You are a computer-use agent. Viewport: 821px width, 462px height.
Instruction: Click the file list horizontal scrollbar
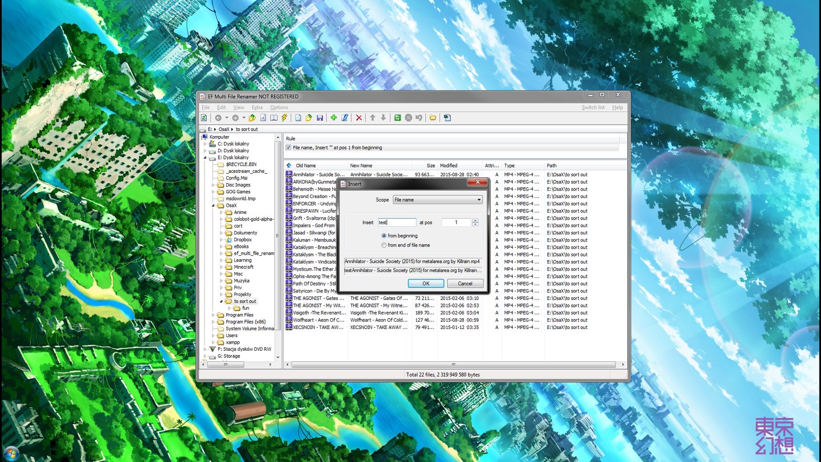(x=453, y=365)
